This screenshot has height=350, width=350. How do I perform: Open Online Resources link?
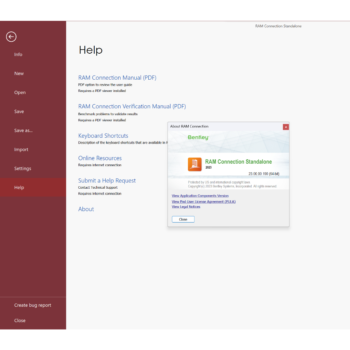(100, 158)
